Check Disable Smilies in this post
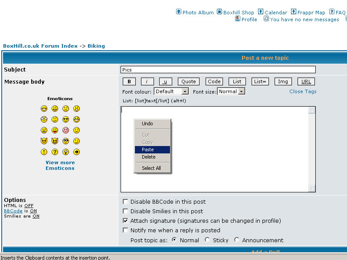Viewport: 347px width, 260px height. 125,211
